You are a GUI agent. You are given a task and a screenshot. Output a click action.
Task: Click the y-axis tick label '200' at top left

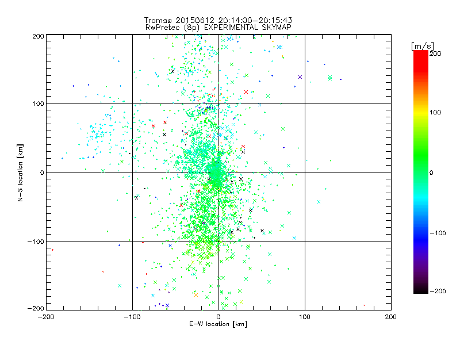pyautogui.click(x=38, y=36)
